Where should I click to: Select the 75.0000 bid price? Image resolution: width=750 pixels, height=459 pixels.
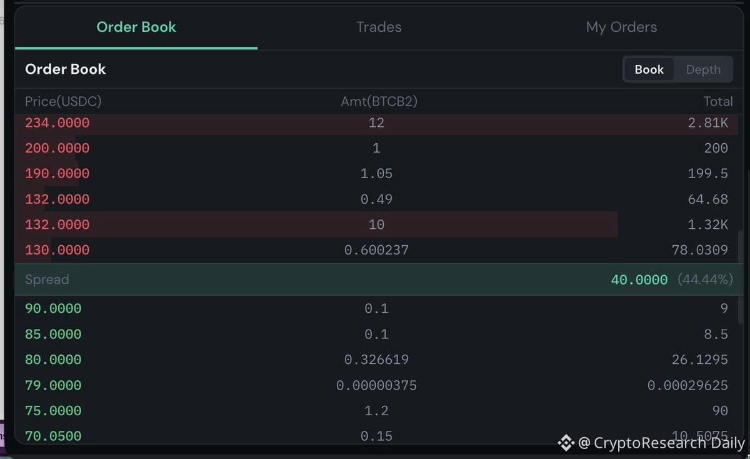click(53, 411)
